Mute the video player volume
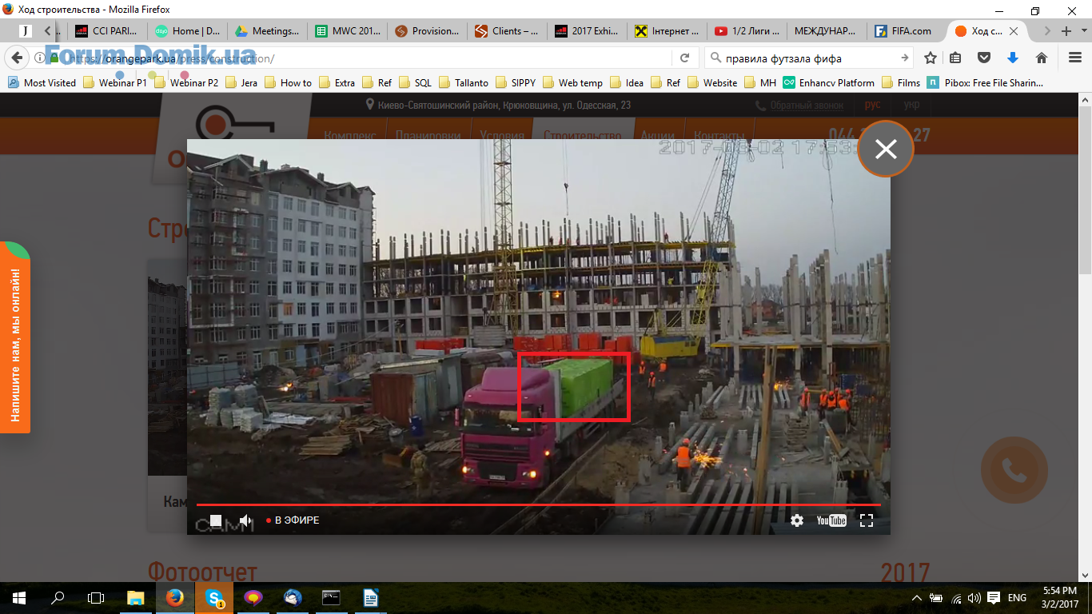The width and height of the screenshot is (1092, 614). coord(246,520)
